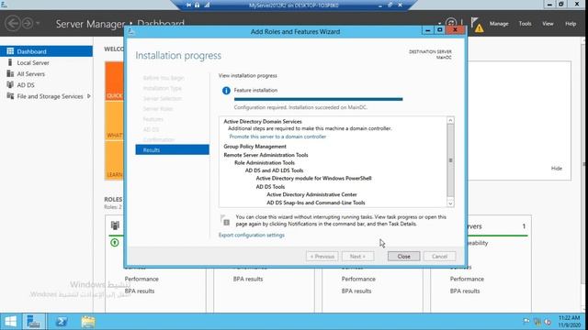Click the Server Manager forward arrow
The width and height of the screenshot is (588, 330).
click(x=28, y=24)
